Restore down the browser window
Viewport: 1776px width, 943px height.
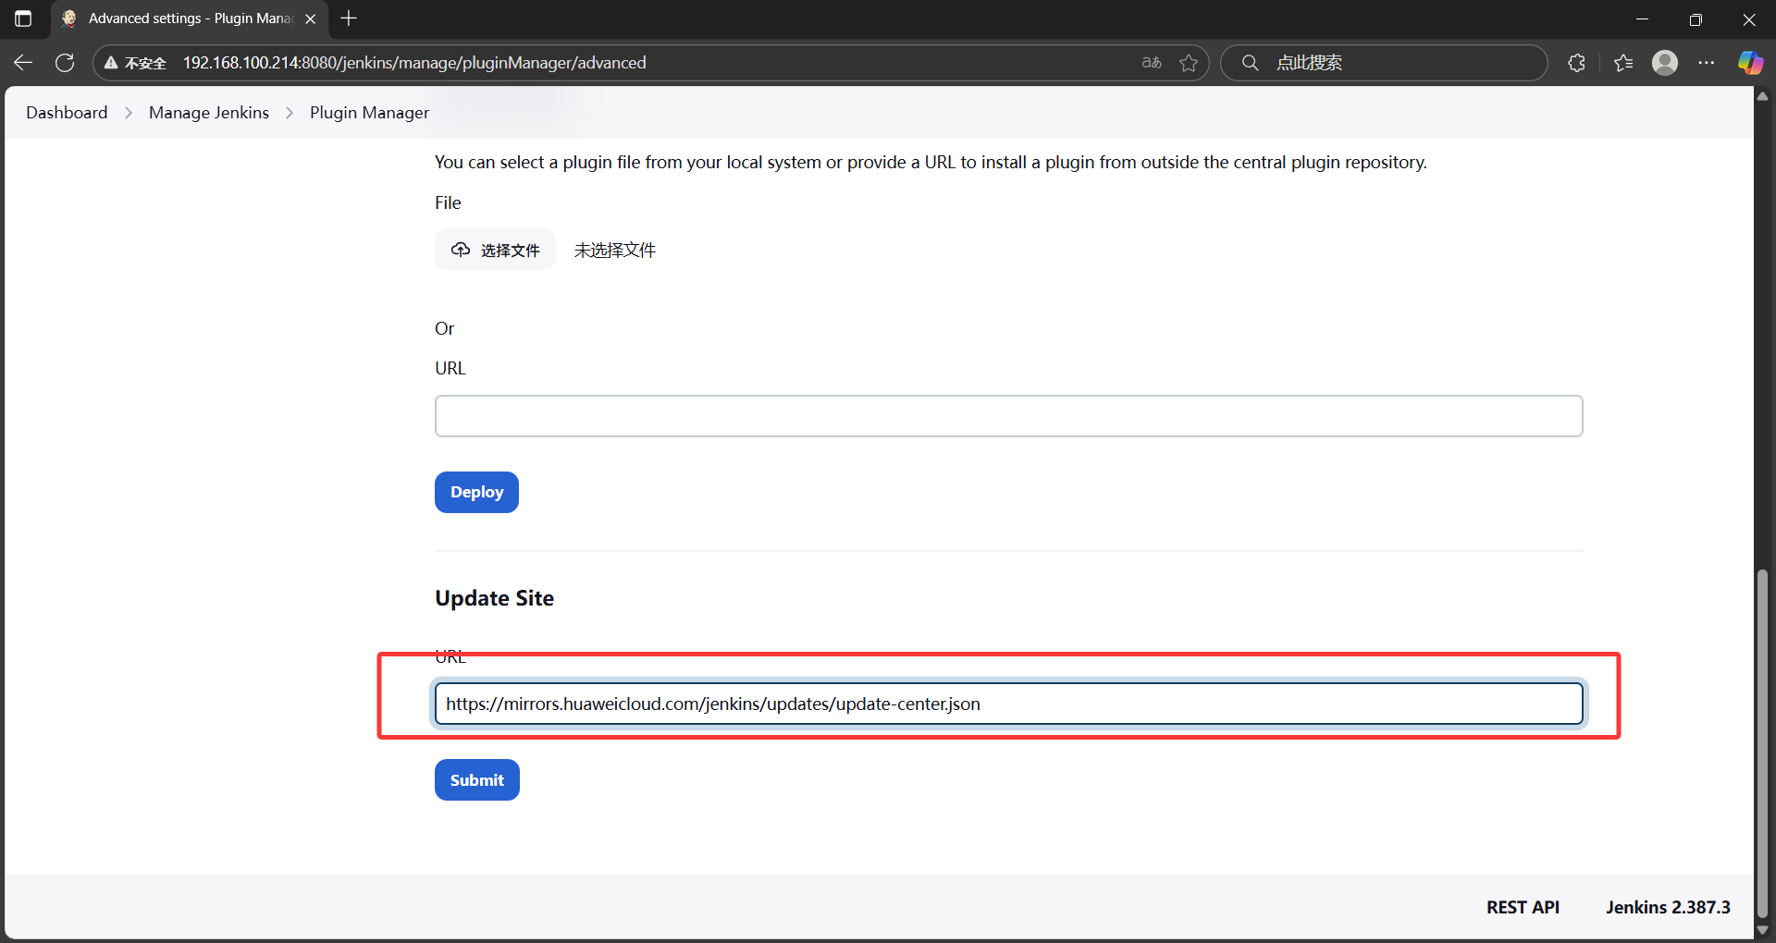[x=1696, y=18]
